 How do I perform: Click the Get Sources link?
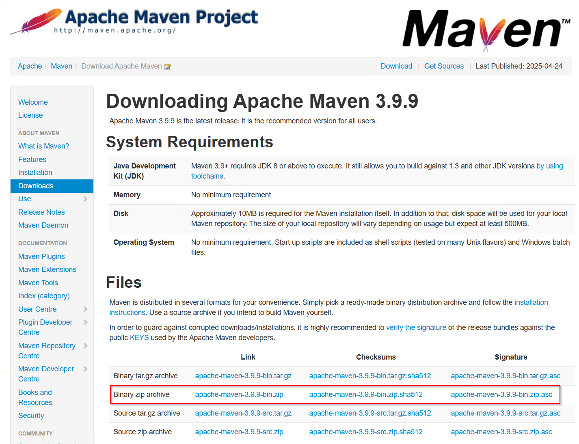point(444,66)
